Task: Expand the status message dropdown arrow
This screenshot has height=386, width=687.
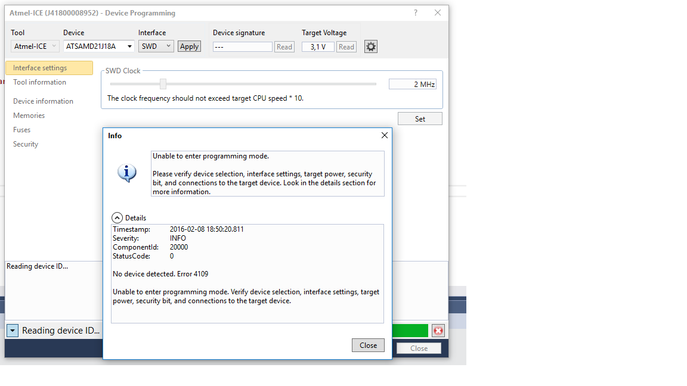Action: tap(13, 331)
